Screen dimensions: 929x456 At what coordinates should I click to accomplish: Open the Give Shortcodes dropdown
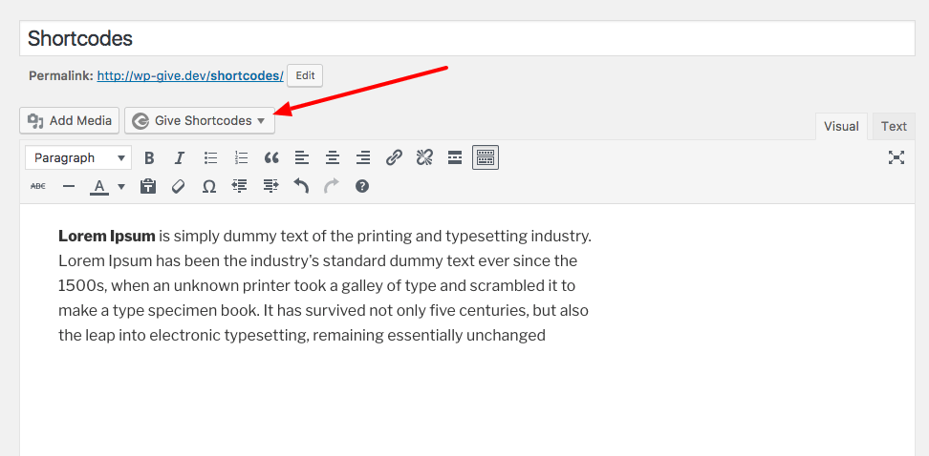(x=200, y=120)
